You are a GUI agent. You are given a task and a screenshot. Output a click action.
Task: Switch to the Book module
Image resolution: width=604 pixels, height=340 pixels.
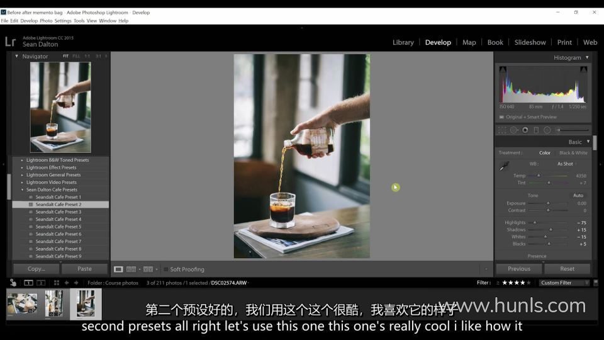point(495,42)
